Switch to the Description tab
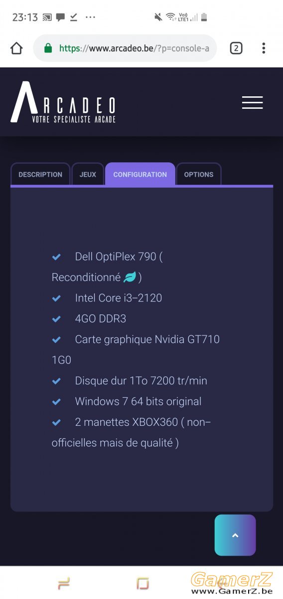The image size is (283, 599). 40,174
